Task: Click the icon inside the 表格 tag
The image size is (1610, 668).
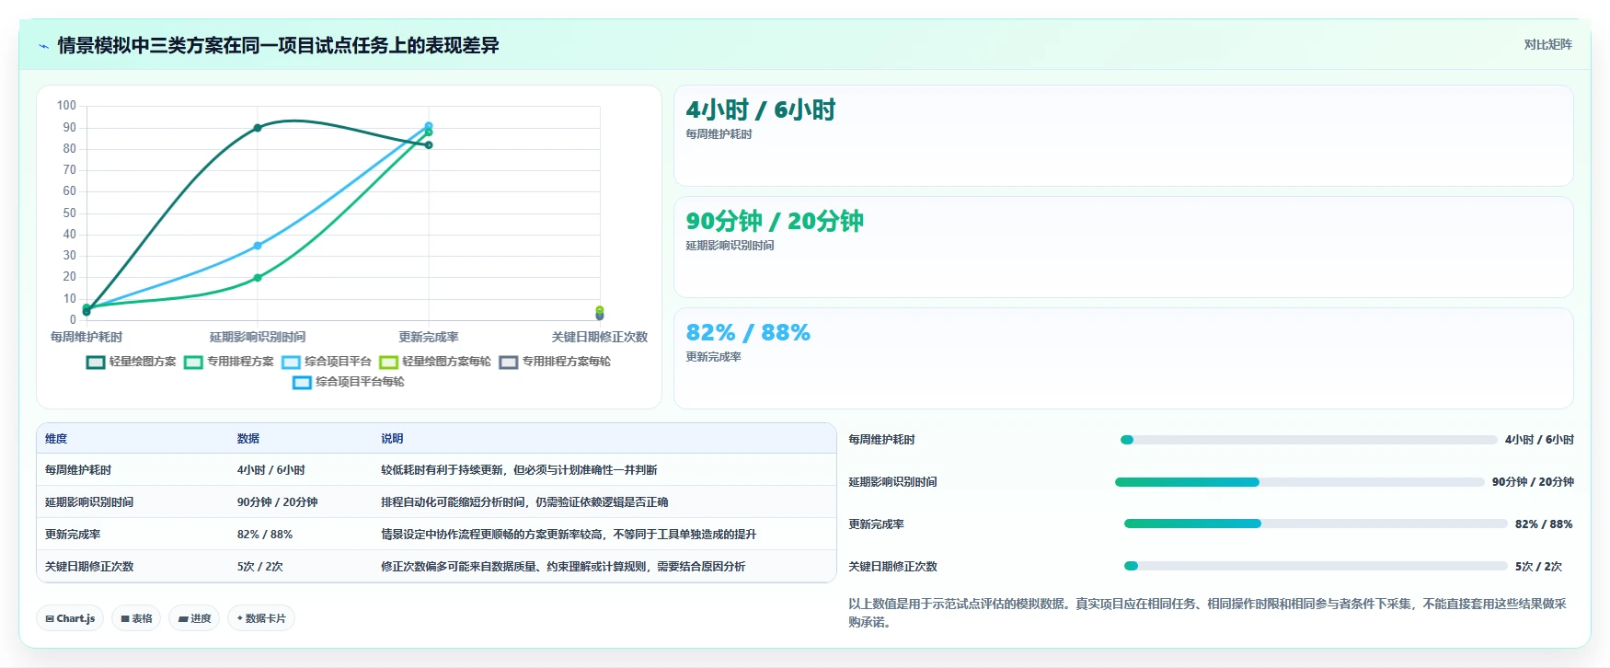Action: (x=125, y=619)
